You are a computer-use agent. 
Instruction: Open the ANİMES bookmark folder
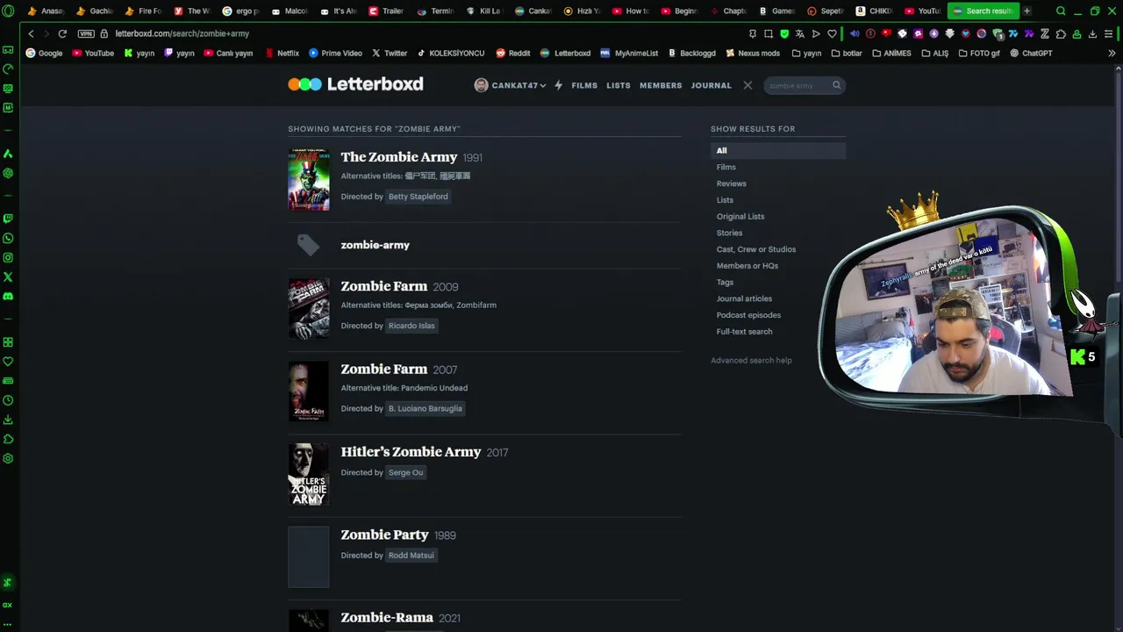coord(891,53)
